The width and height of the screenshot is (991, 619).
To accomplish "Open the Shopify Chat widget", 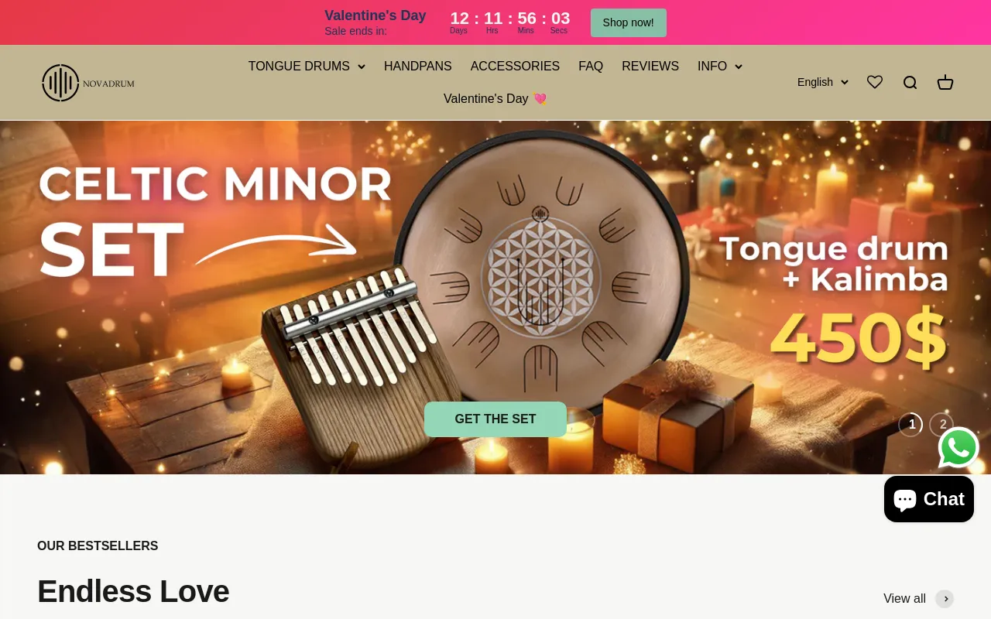I will coord(929,499).
